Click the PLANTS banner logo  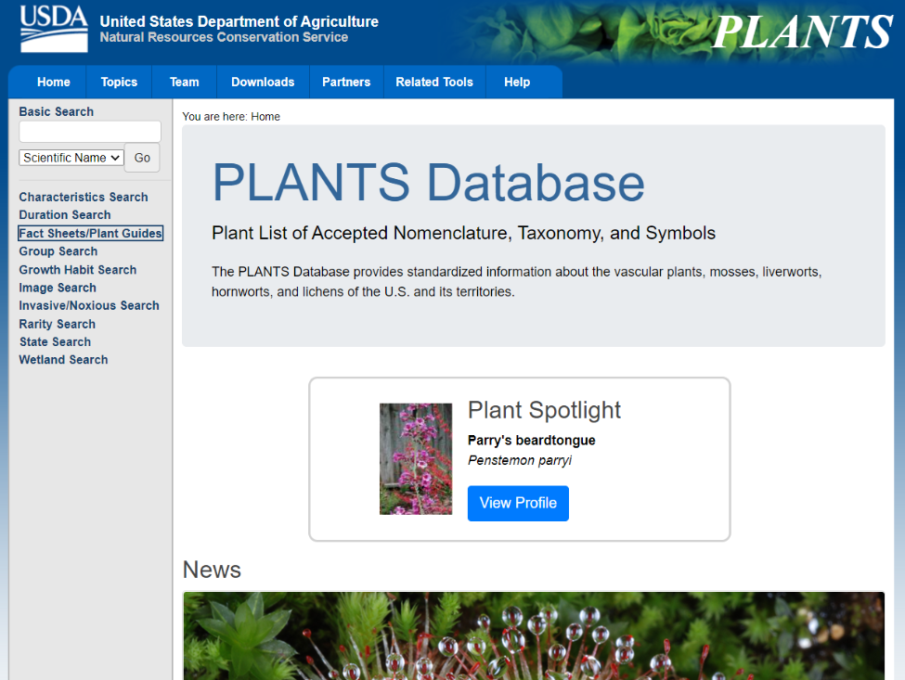802,32
